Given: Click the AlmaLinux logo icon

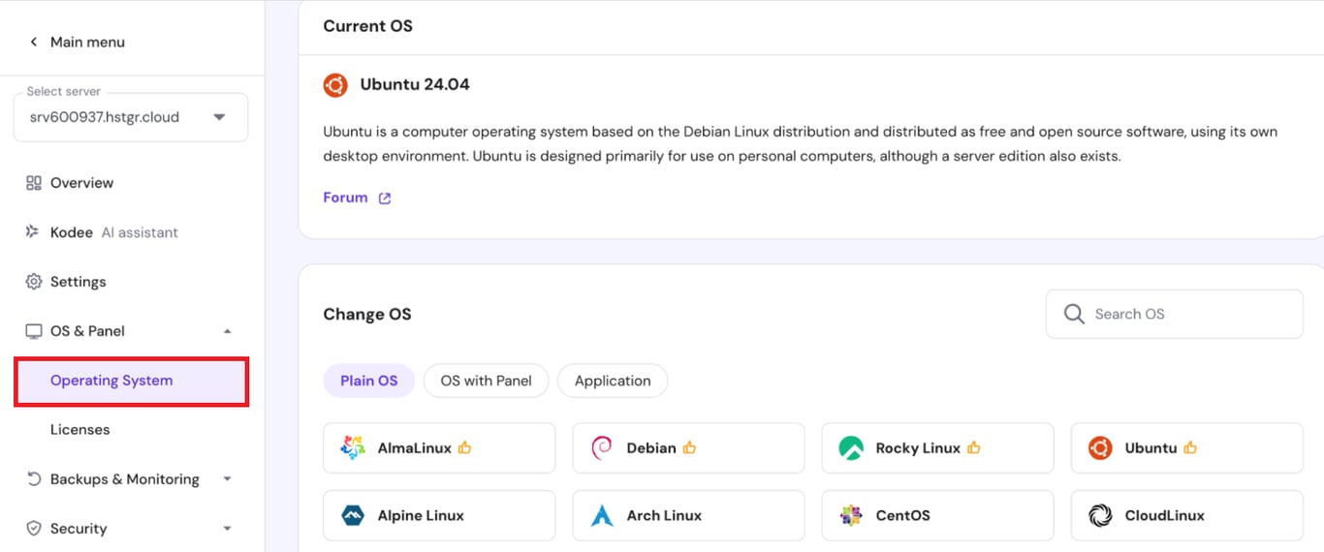Looking at the screenshot, I should click(x=353, y=448).
